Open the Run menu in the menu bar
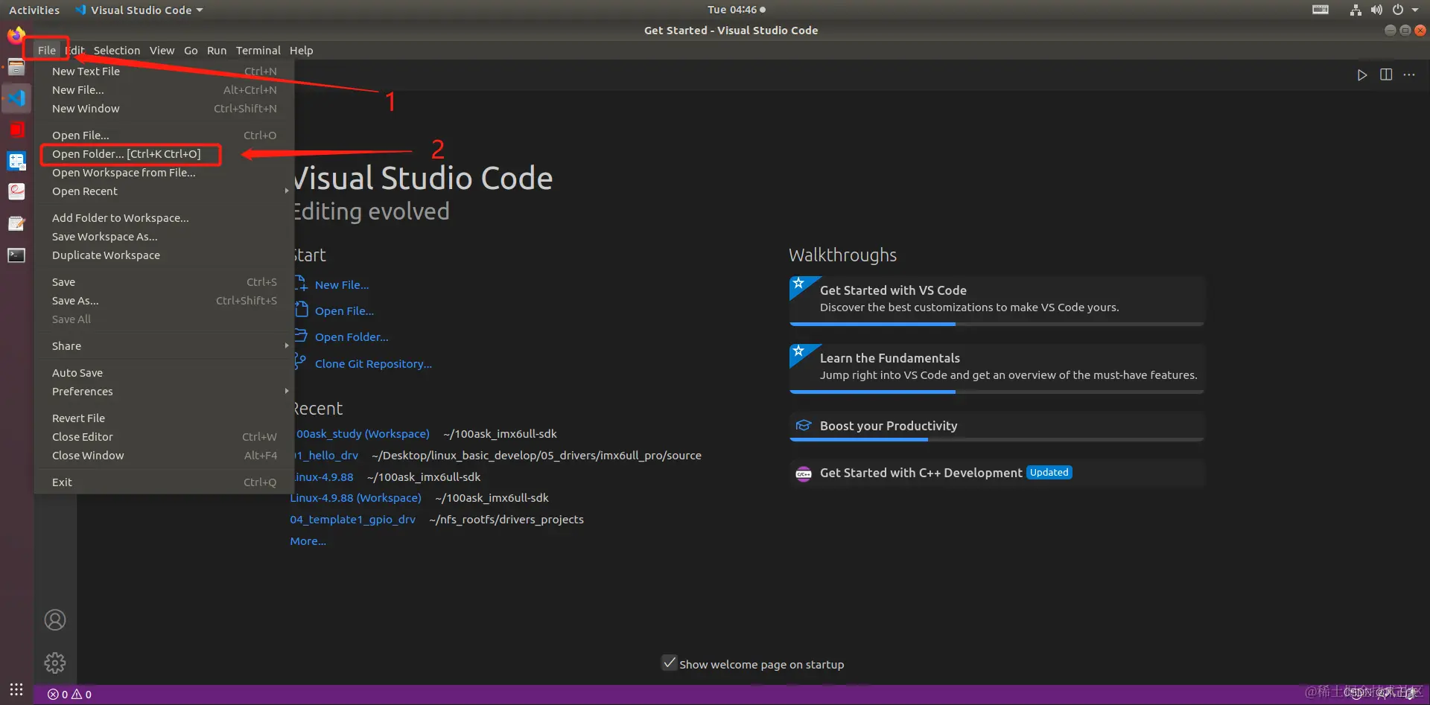This screenshot has height=705, width=1430. [217, 51]
